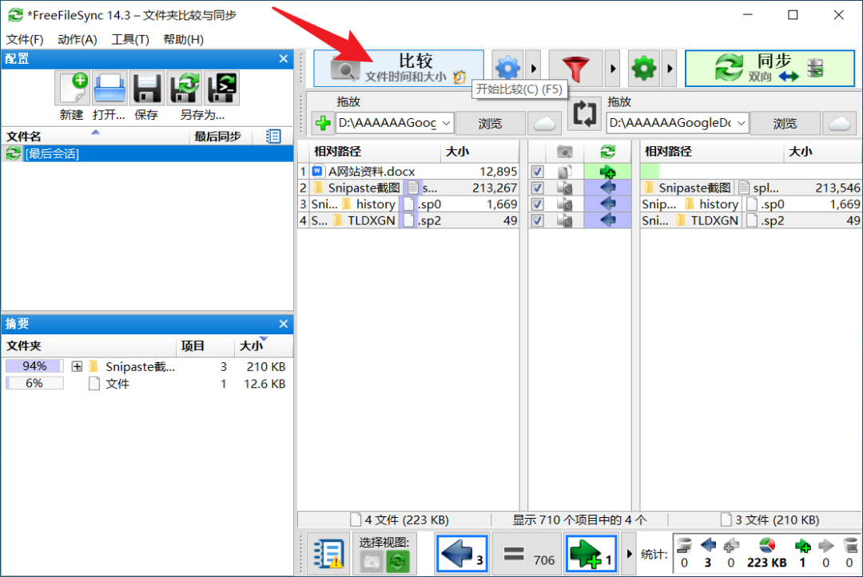This screenshot has width=863, height=577.
Task: Open a configuration with the folder icon
Action: click(109, 88)
